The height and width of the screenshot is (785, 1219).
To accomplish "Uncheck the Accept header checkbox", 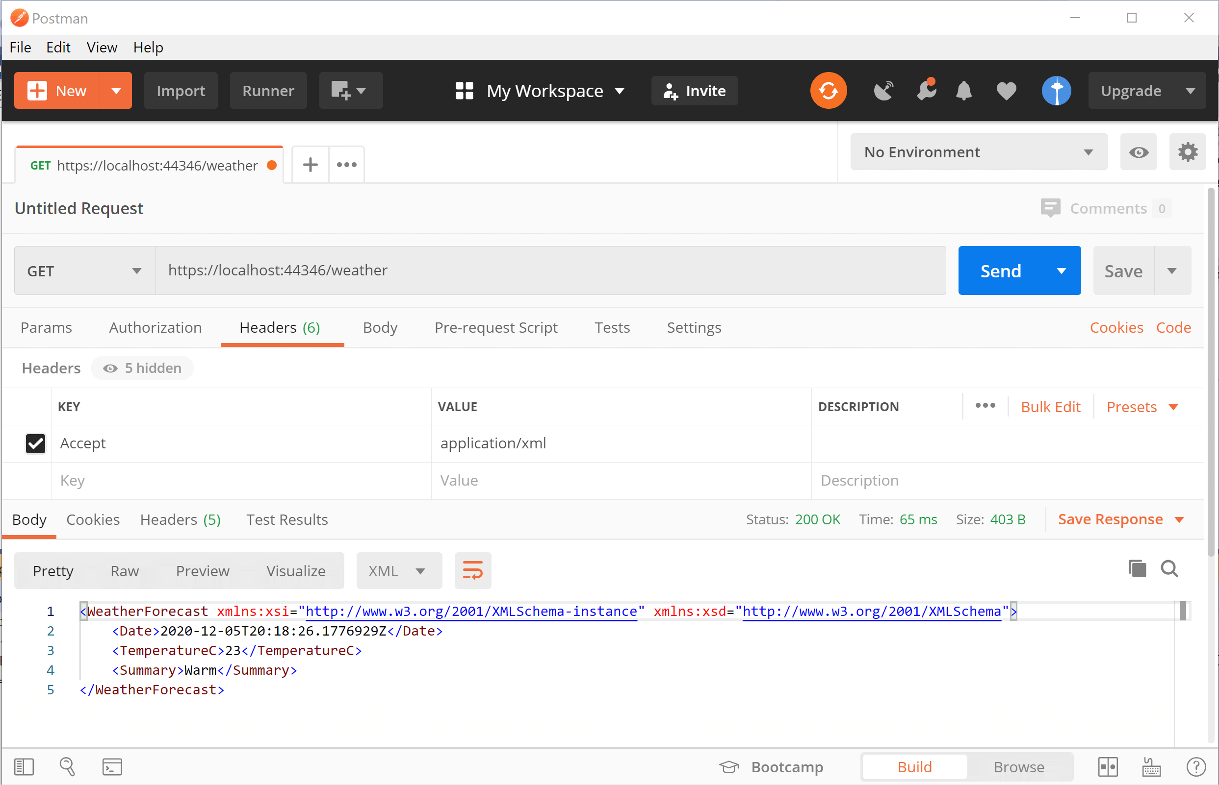I will coord(35,443).
